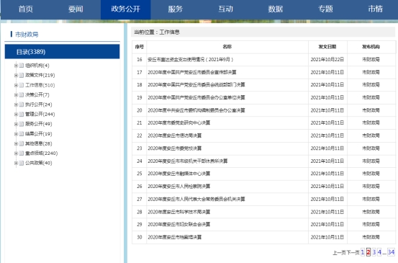Click the document icon beside 管理公开(244)
Screen dimensions: 398x263
pos(22,114)
